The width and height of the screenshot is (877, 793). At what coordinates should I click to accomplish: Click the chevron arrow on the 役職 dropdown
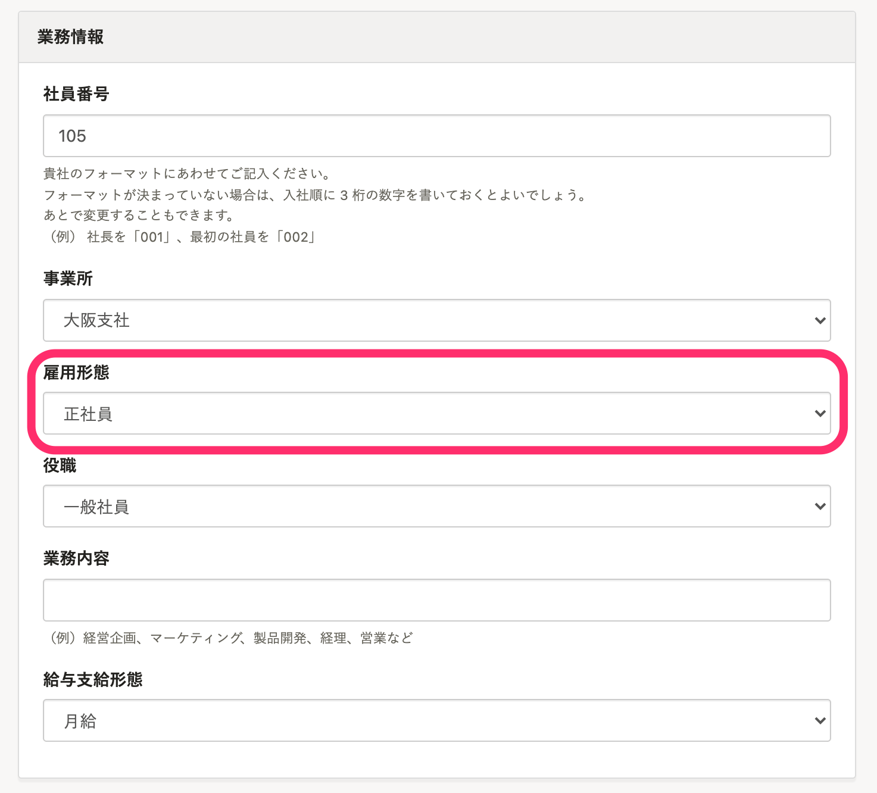coord(820,506)
